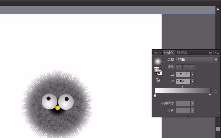Image resolution: width=221 pixels, height=138 pixels.
Task: Open the 类型 dropdown showing 径向
Action: (197, 60)
